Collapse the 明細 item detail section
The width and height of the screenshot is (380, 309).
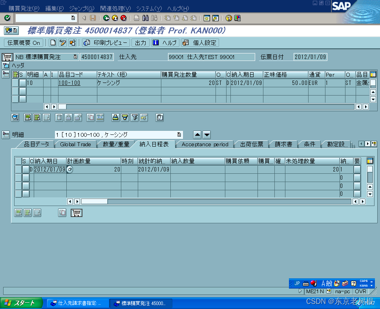(6, 134)
